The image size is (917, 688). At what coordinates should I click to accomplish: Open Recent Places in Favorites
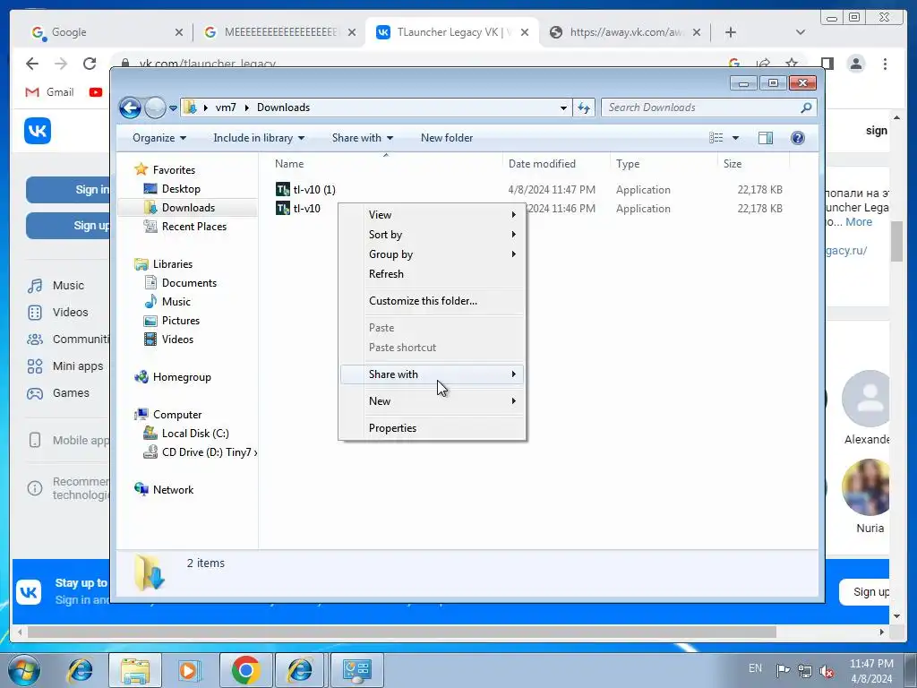coord(184,227)
